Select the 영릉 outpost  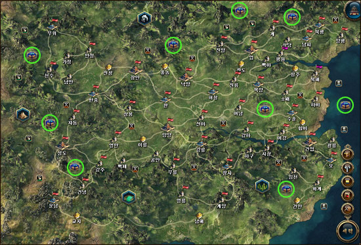tap(182, 194)
